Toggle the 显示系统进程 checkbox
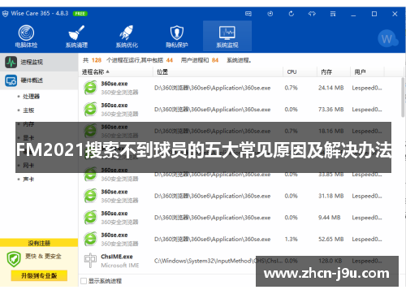The height and width of the screenshot is (294, 406). coord(84,281)
